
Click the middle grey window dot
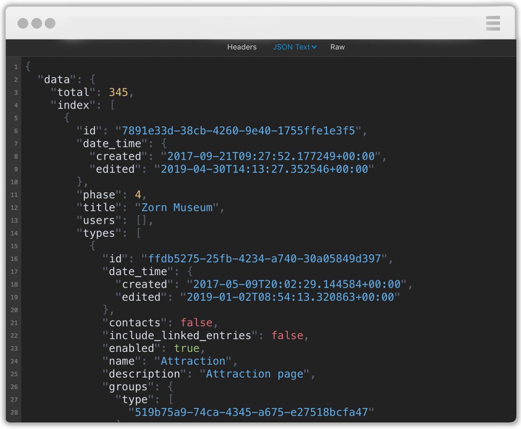pyautogui.click(x=37, y=23)
